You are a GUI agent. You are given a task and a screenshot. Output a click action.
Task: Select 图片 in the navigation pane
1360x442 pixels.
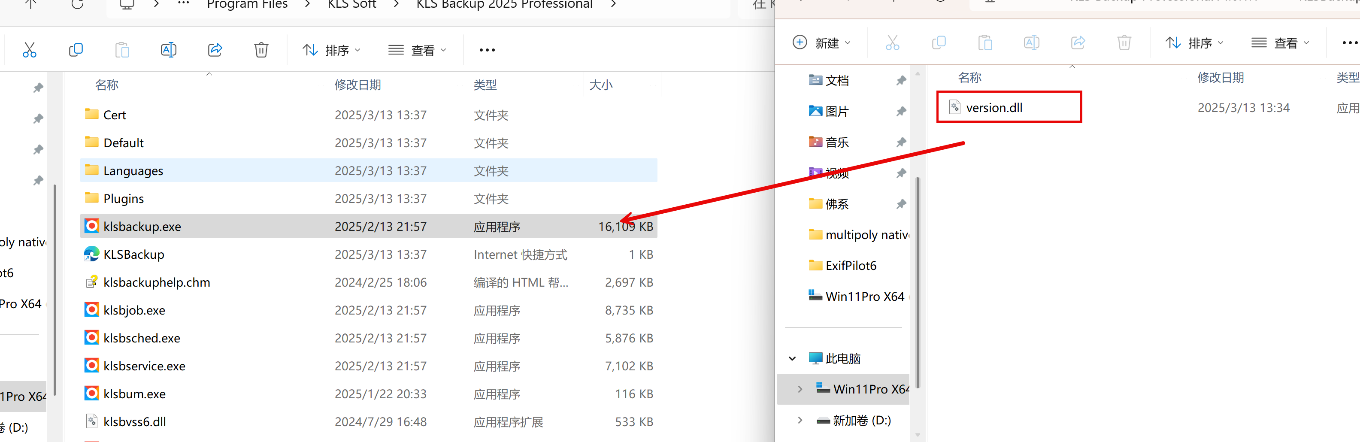tap(837, 112)
